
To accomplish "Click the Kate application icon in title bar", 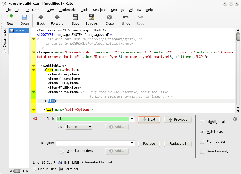I will (x=4, y=4).
